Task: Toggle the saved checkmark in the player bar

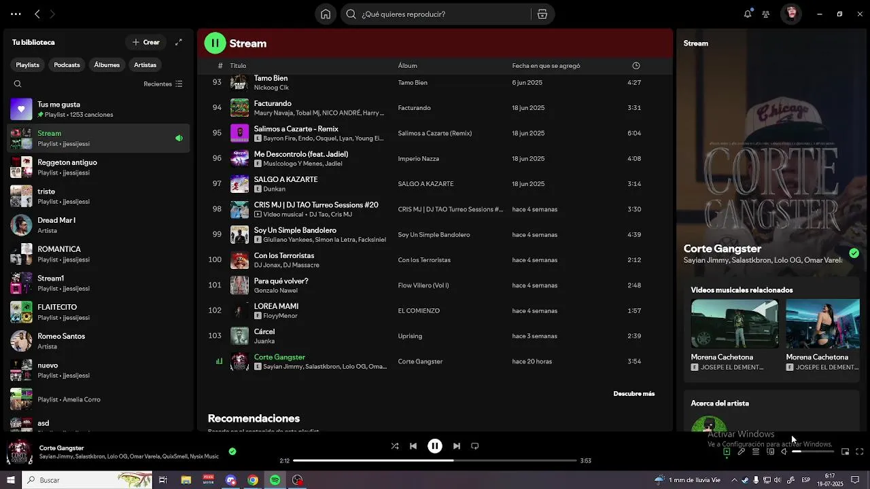Action: click(x=232, y=451)
